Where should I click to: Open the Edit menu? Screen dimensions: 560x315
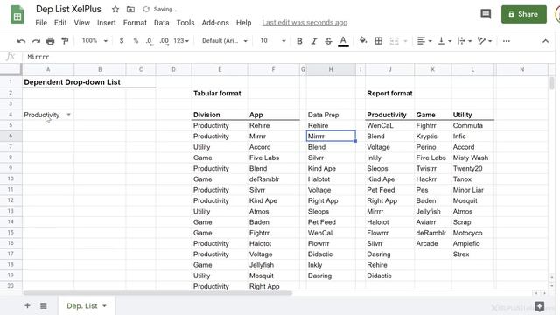click(60, 23)
